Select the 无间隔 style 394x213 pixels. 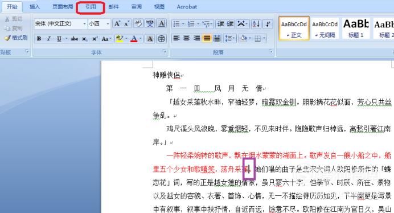[x=325, y=28]
